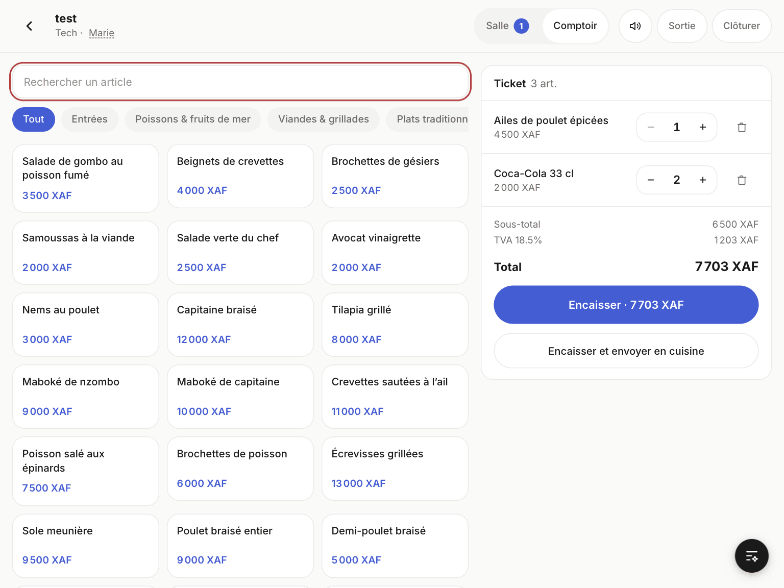Filter by Viandes & grillades
This screenshot has width=784, height=588.
[323, 119]
